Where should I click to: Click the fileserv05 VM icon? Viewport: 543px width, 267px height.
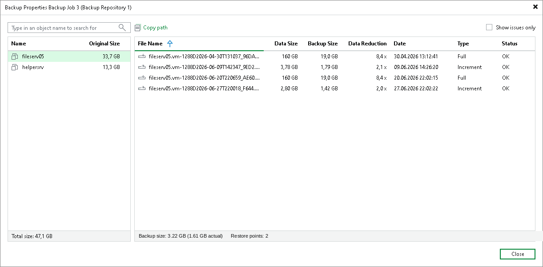coord(15,57)
